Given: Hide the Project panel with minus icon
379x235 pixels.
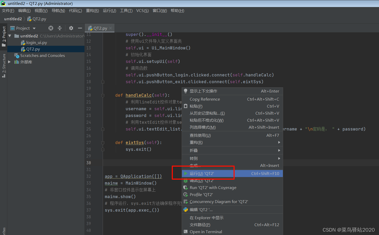Looking at the screenshot, I should click(x=80, y=28).
